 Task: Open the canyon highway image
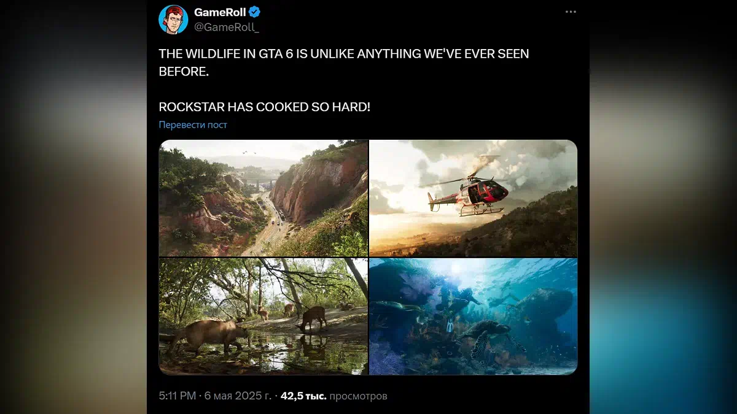coord(263,198)
